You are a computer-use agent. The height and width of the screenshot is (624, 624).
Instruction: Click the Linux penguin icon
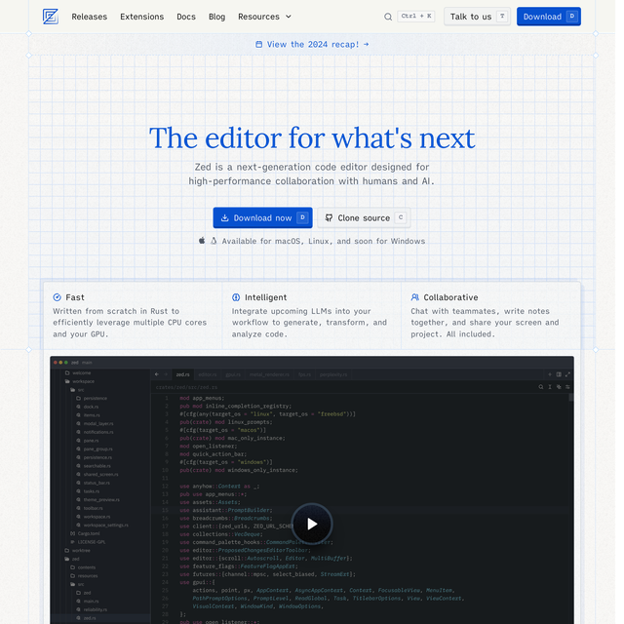point(214,241)
